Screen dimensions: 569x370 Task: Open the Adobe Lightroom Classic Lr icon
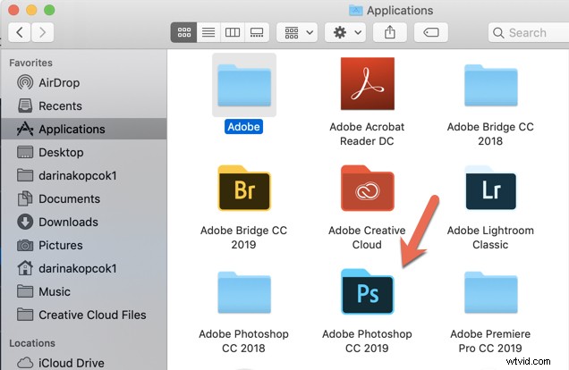click(490, 188)
